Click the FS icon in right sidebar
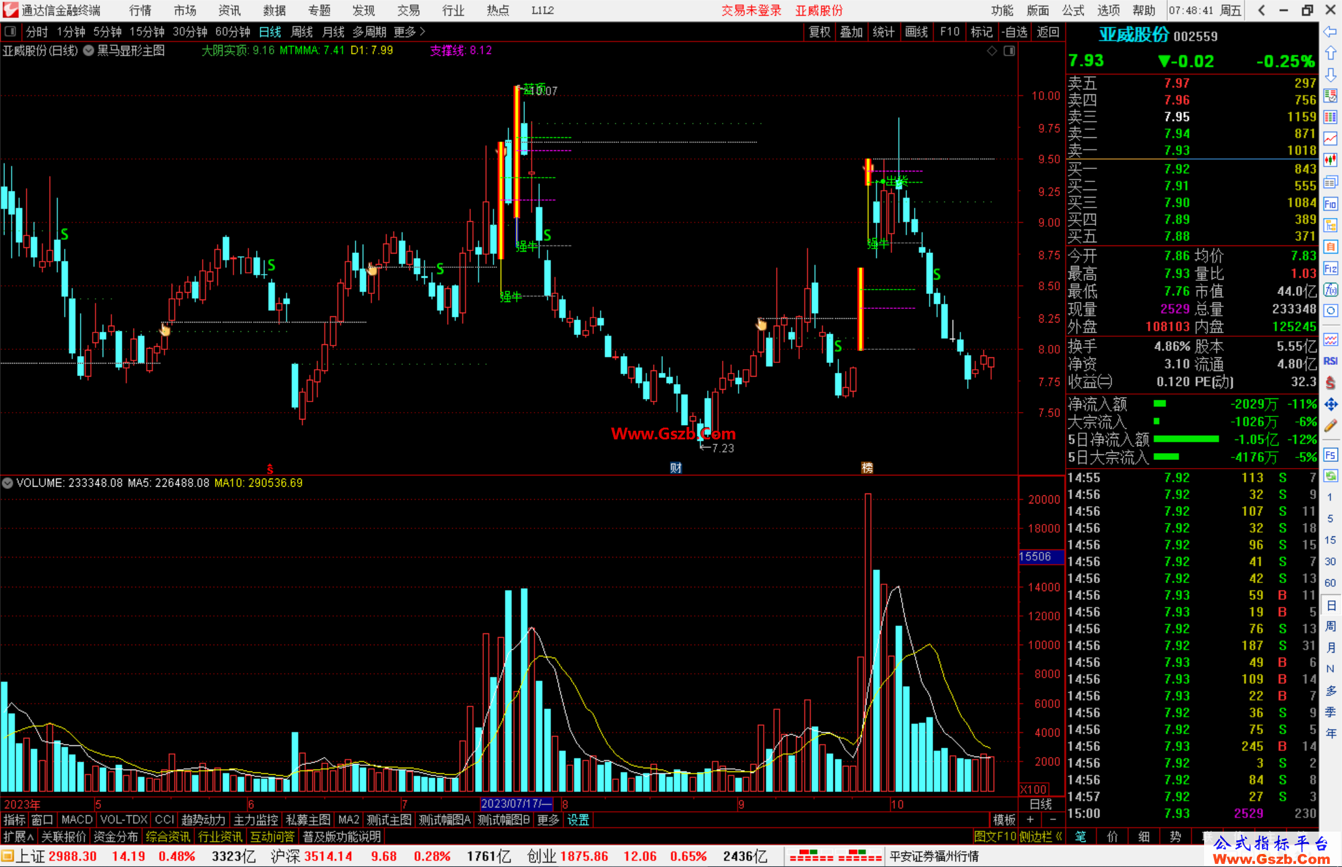Viewport: 1342px width, 867px height. pyautogui.click(x=1330, y=455)
